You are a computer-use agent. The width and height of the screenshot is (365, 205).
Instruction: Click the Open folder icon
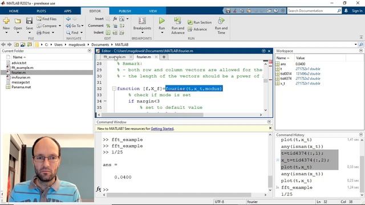[x=18, y=21]
